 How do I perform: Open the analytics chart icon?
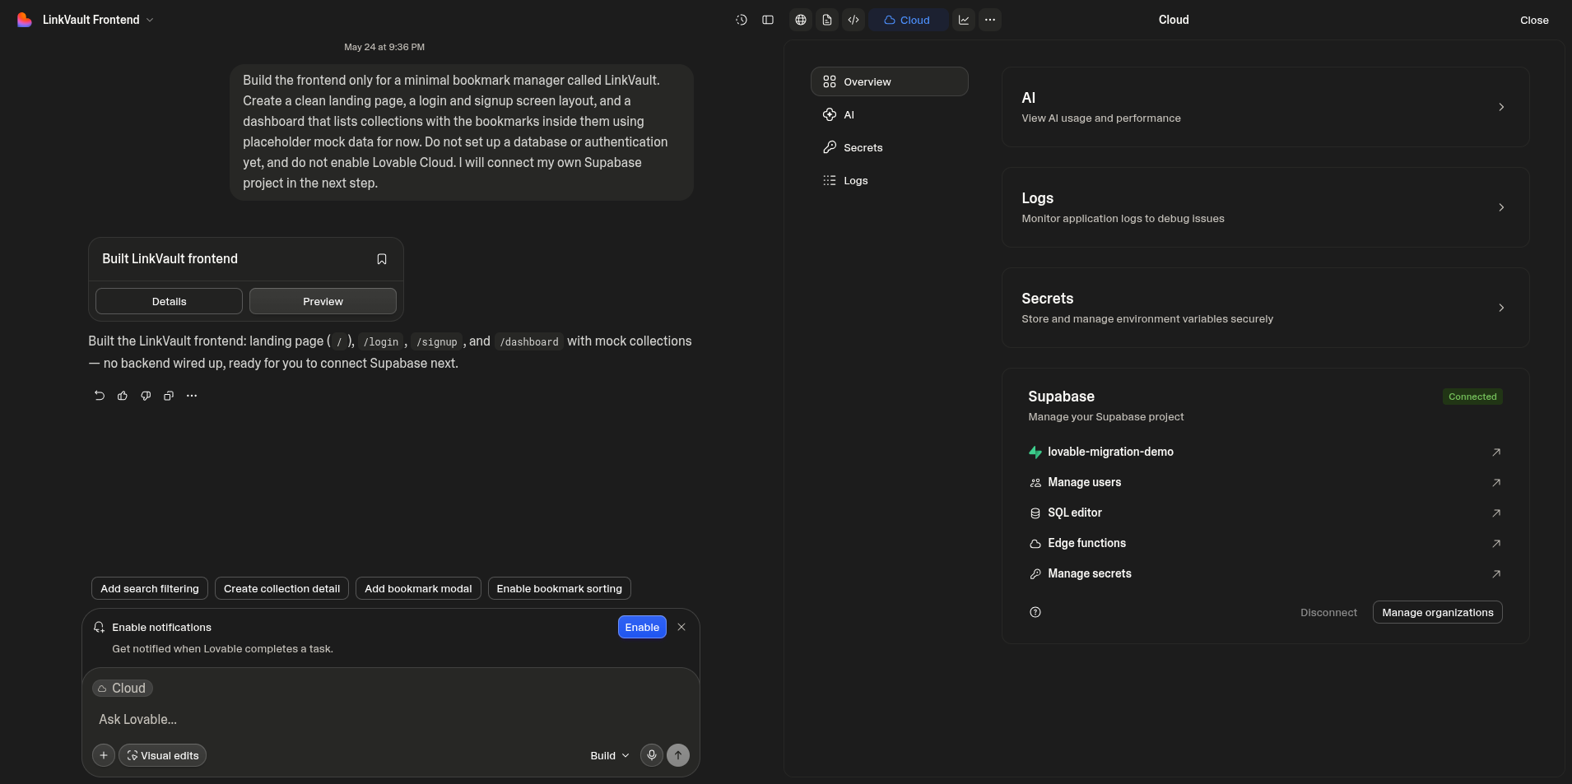pos(964,20)
